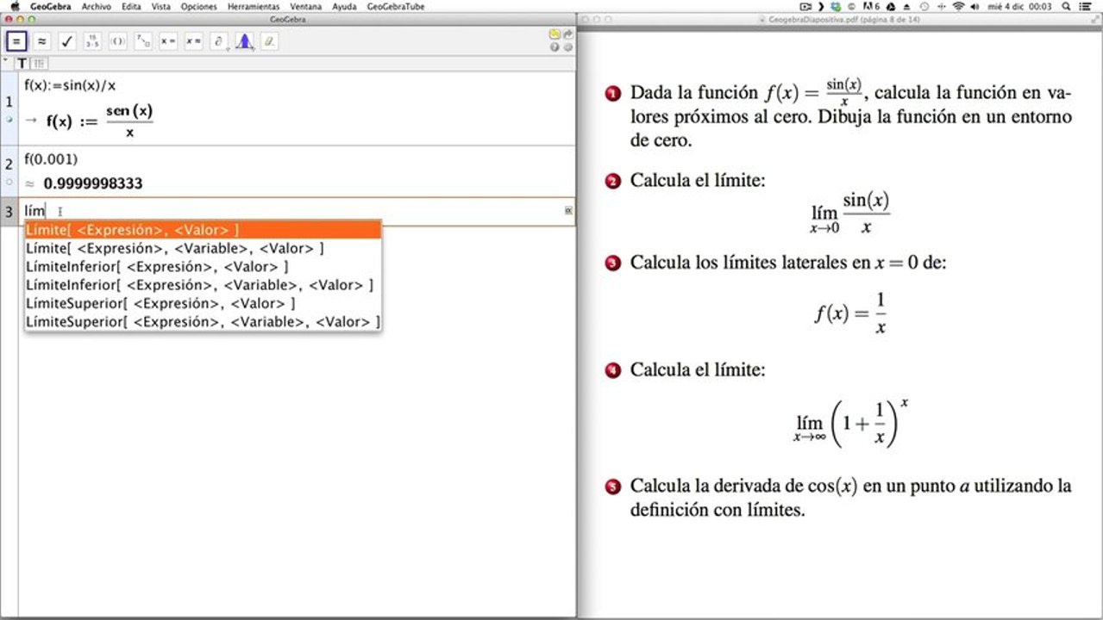Click exercise 5 text about derivada de cos(x)

[850, 498]
